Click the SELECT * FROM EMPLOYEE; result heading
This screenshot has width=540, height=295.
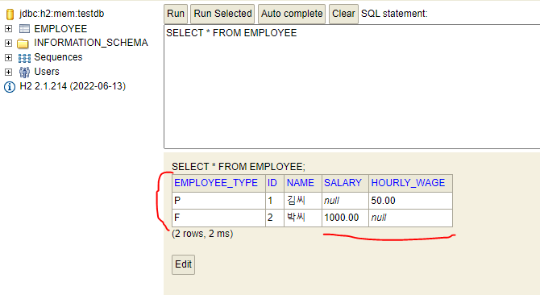point(239,167)
